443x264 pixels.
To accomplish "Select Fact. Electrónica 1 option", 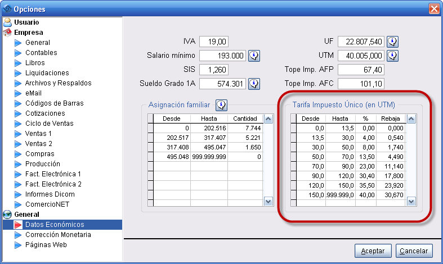I will (53, 174).
